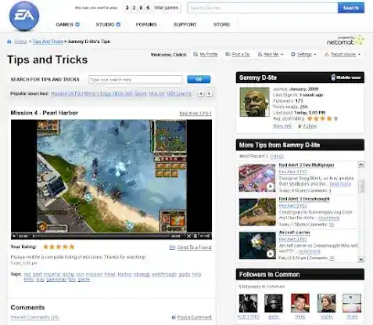Screen dimensions: 373x325
Task: Click the home icon in breadcrumb
Action: 9,42
